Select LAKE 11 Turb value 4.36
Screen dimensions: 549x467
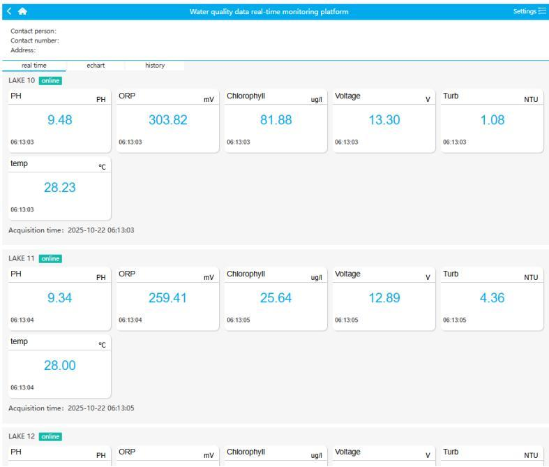[492, 298]
